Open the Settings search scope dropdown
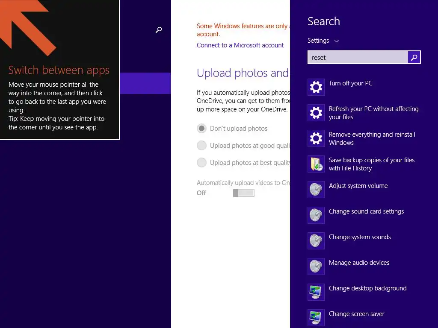The height and width of the screenshot is (328, 438). point(323,41)
